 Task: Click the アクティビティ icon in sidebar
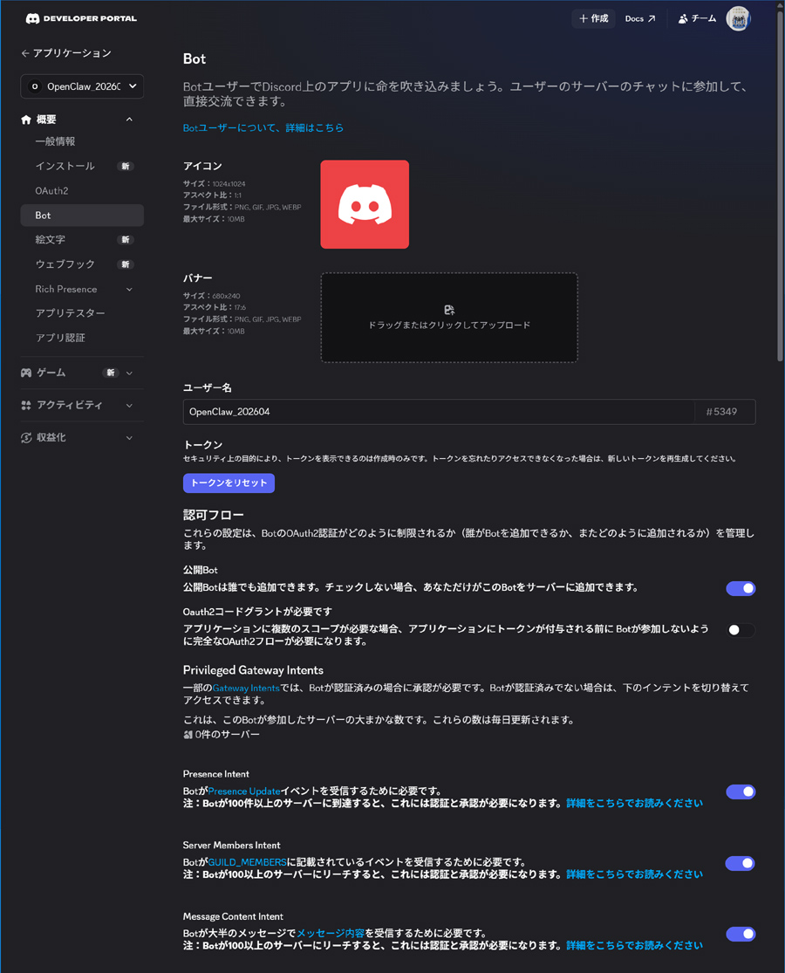pos(25,404)
